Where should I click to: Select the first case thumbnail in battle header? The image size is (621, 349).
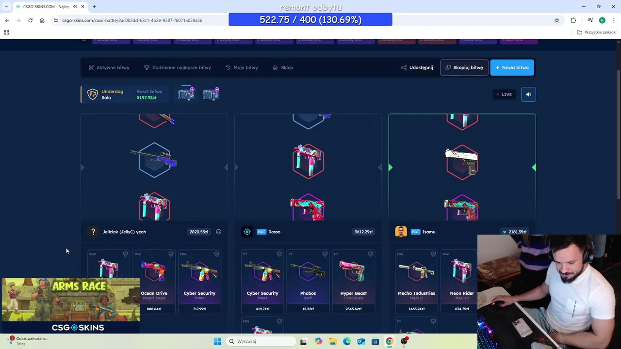(x=186, y=94)
